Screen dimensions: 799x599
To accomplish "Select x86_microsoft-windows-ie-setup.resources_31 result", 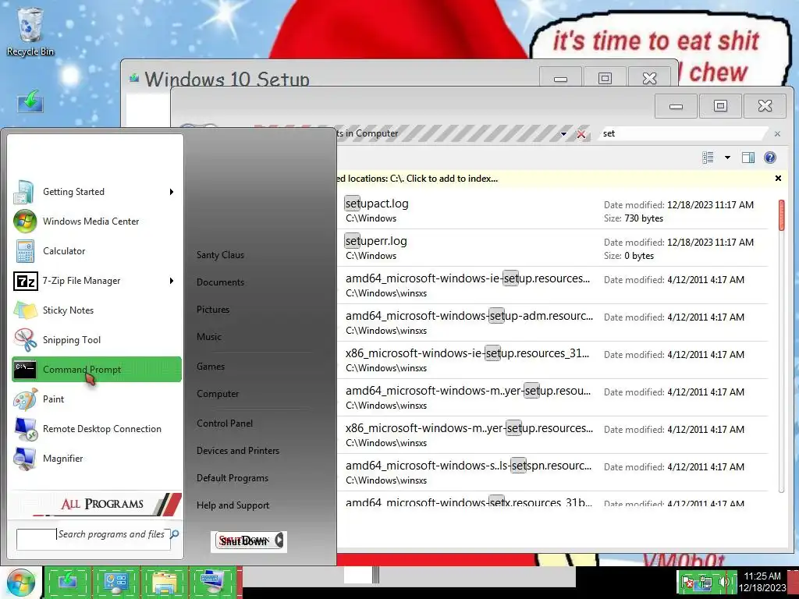I will point(553,360).
